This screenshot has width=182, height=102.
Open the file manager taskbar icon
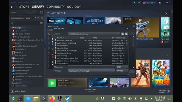pyautogui.click(x=36, y=99)
